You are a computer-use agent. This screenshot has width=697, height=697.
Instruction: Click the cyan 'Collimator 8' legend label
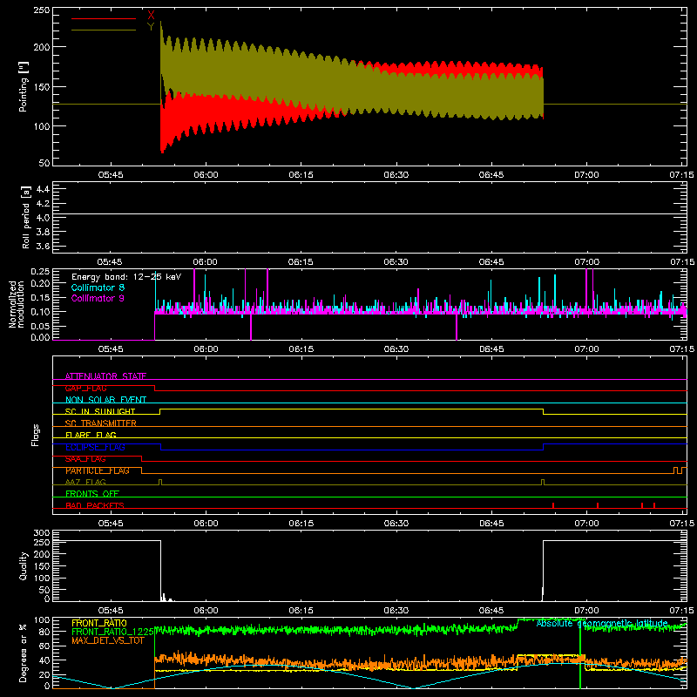coord(98,288)
